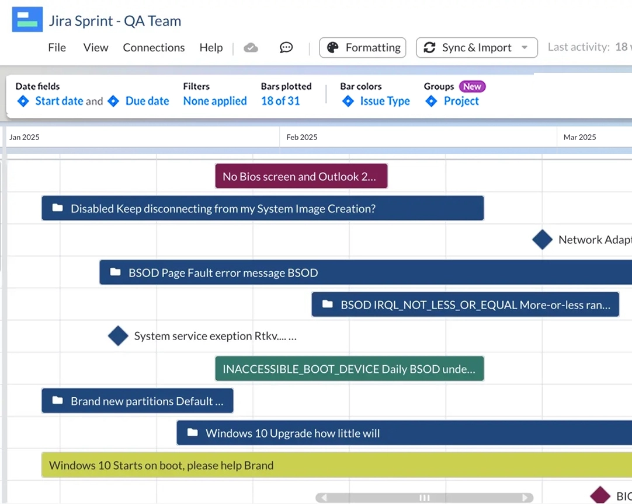The image size is (632, 504).
Task: Open the Connections menu
Action: tap(154, 47)
